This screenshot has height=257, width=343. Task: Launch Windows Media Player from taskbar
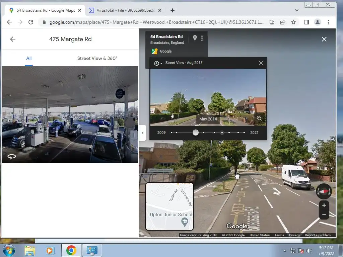tap(50, 250)
